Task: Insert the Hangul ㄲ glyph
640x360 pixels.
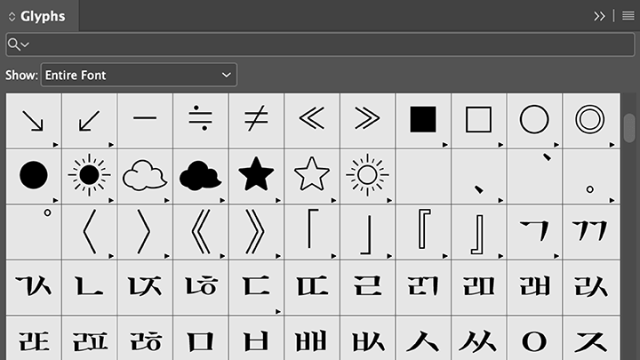Action: [x=591, y=232]
